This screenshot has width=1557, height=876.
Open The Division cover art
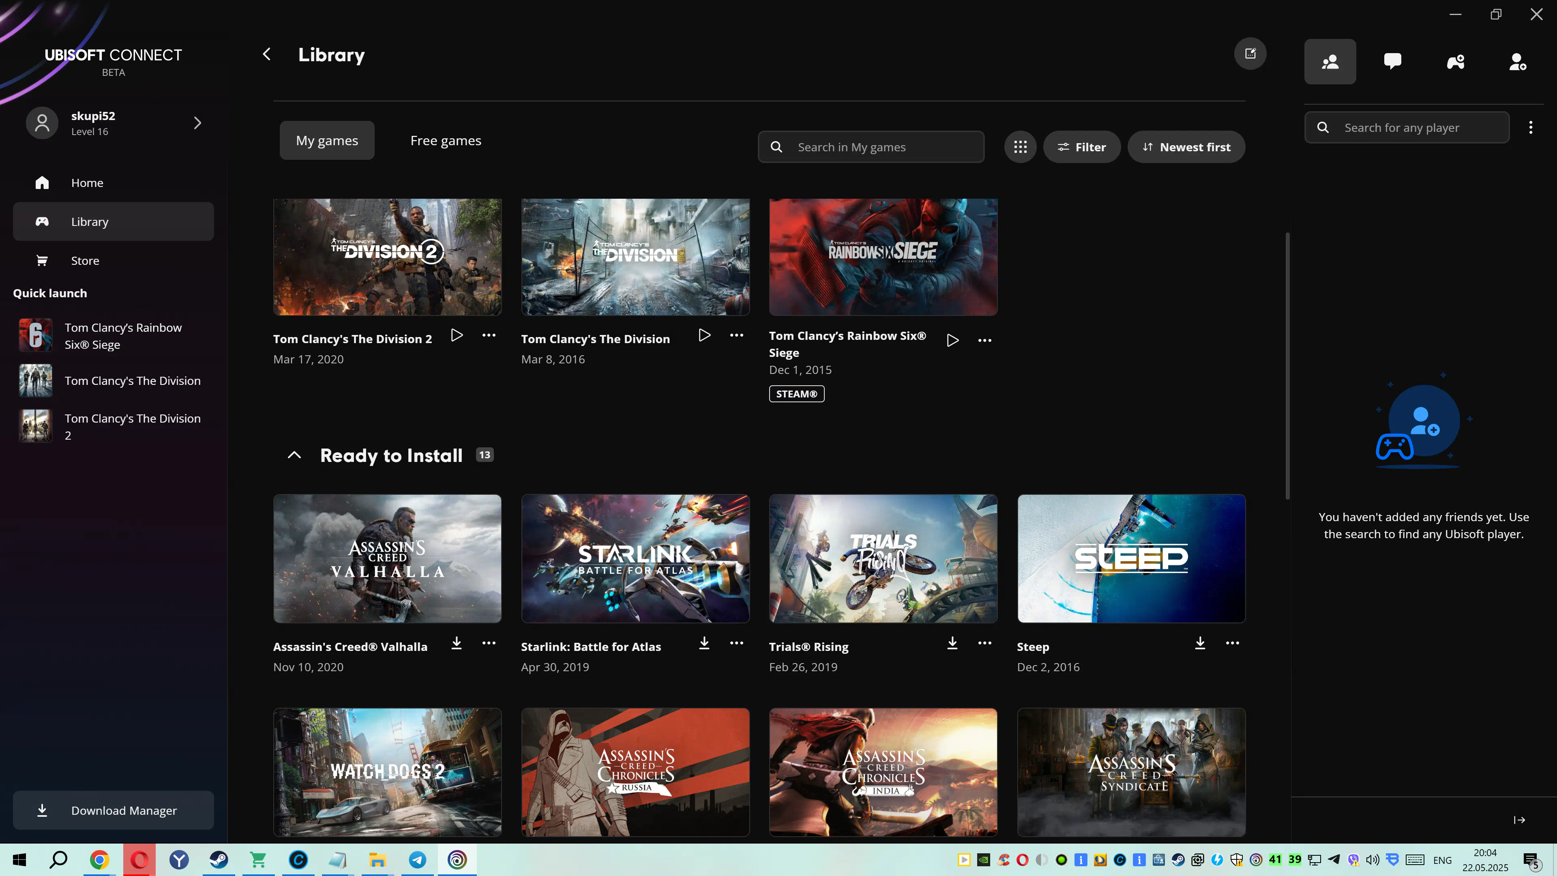635,257
